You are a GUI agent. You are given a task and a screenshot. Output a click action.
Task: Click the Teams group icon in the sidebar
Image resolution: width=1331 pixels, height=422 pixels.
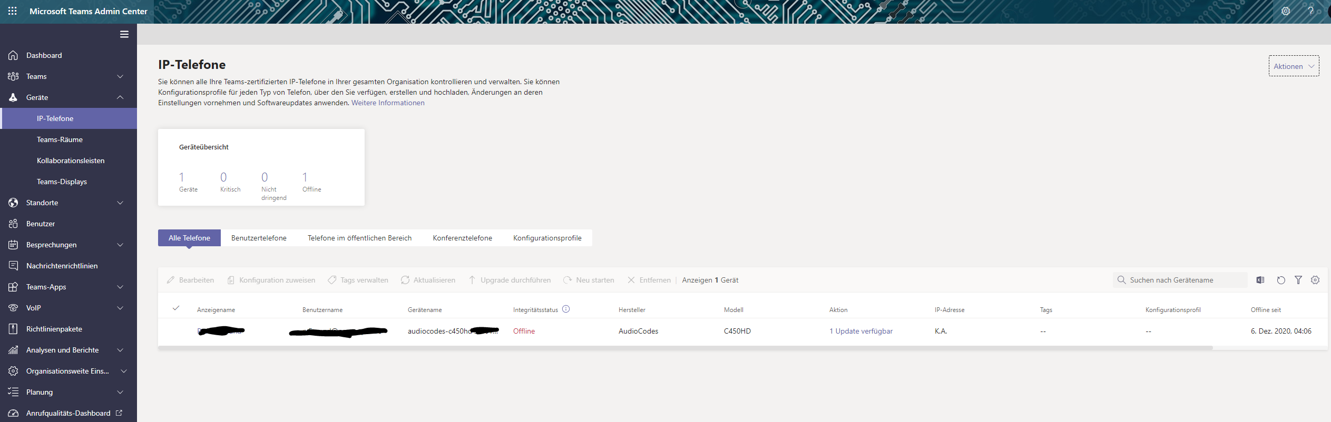[13, 76]
